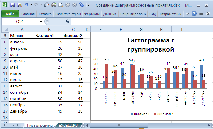
Task: Open the Данные ribbon tab
Action: [x=110, y=14]
